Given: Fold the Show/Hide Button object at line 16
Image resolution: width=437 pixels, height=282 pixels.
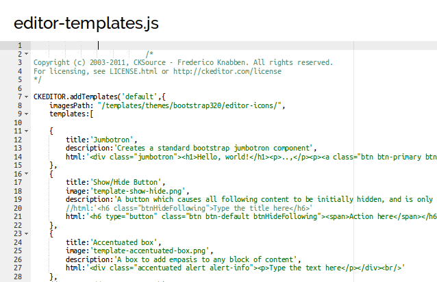Looking at the screenshot, I should tap(27, 174).
